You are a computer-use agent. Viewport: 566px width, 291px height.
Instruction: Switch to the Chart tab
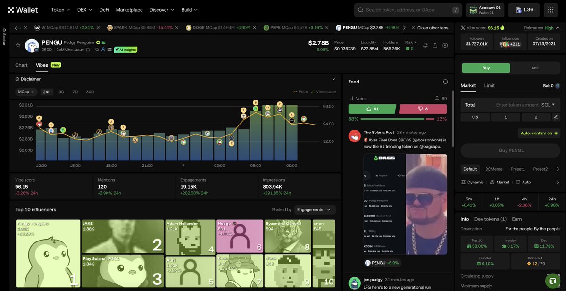[x=21, y=65]
